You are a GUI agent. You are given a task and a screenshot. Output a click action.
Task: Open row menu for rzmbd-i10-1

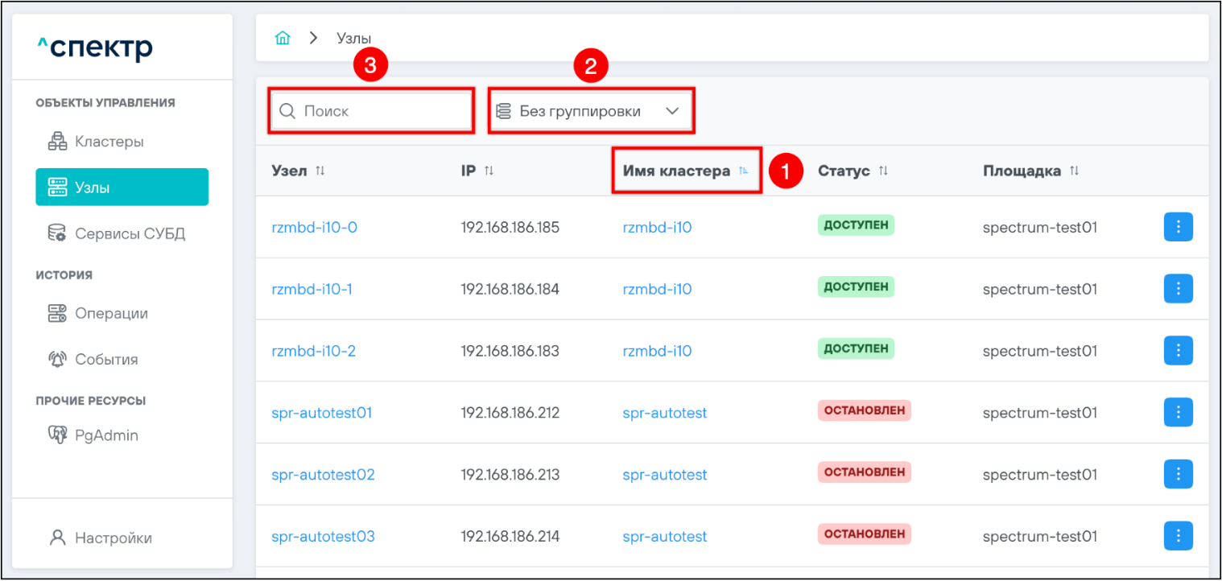pyautogui.click(x=1178, y=288)
